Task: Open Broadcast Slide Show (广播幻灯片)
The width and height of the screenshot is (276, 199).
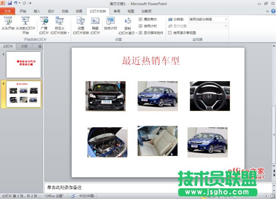Action: (44, 25)
